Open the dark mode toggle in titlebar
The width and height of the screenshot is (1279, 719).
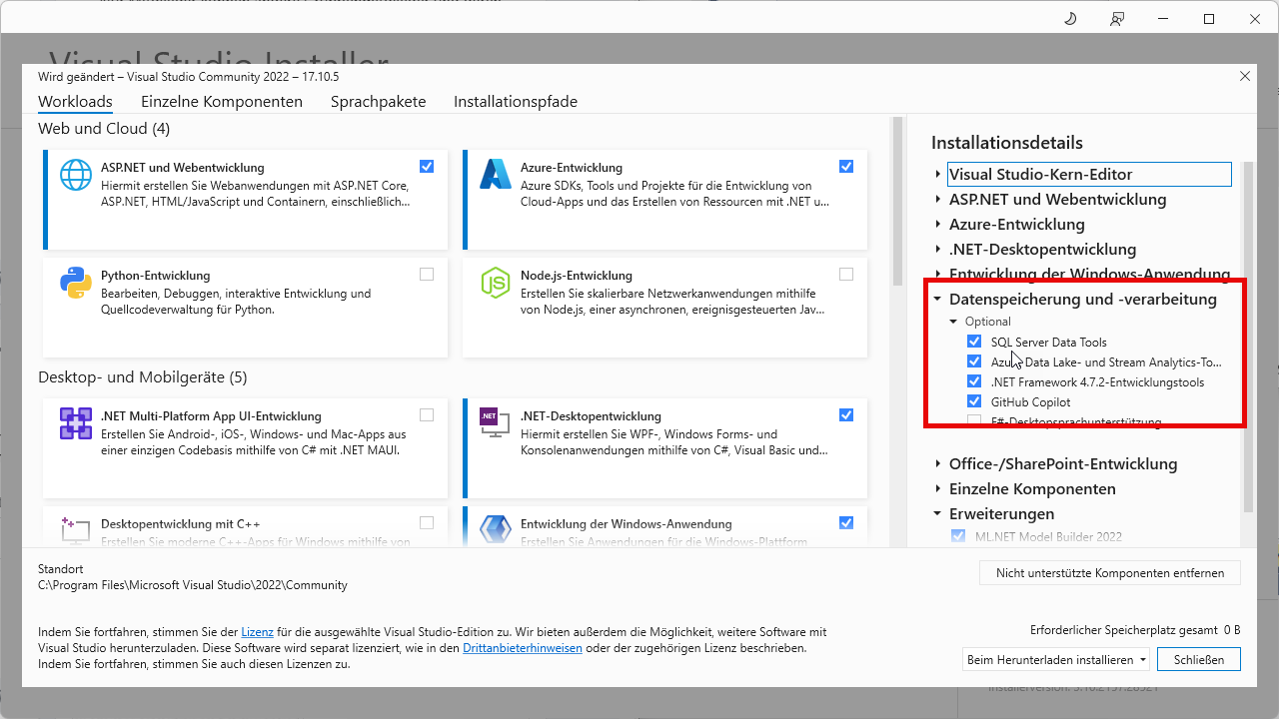point(1069,18)
